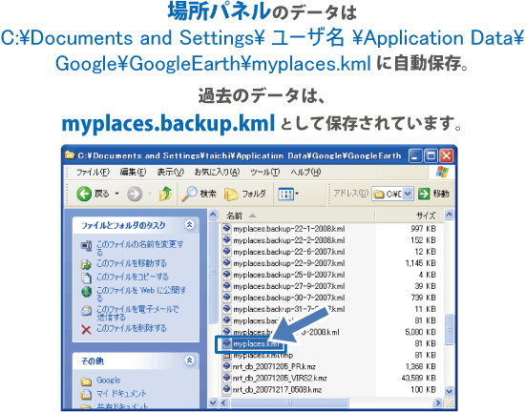This screenshot has height=412, width=525.
Task: Open the 編集(E) menu
Action: point(133,172)
